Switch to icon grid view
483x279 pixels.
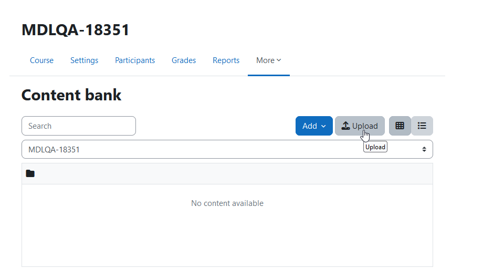coord(400,126)
